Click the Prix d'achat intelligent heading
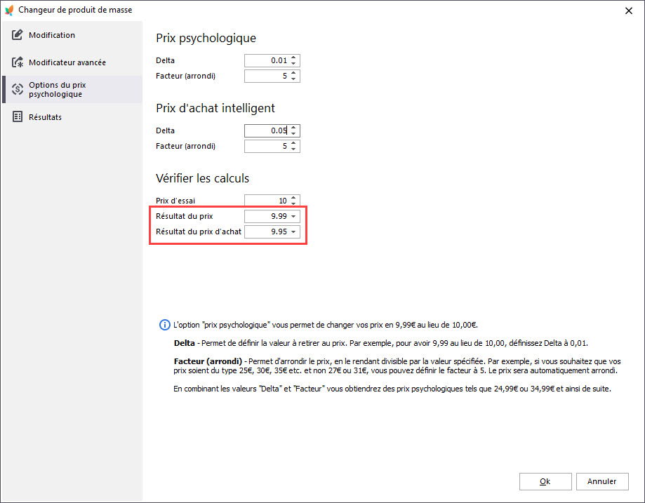645x503 pixels. [215, 108]
